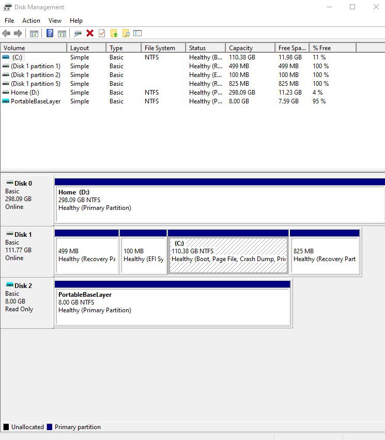Screen dimensions: 385x440
Task: Select the Home (D:) volume row
Action: click(x=179, y=93)
